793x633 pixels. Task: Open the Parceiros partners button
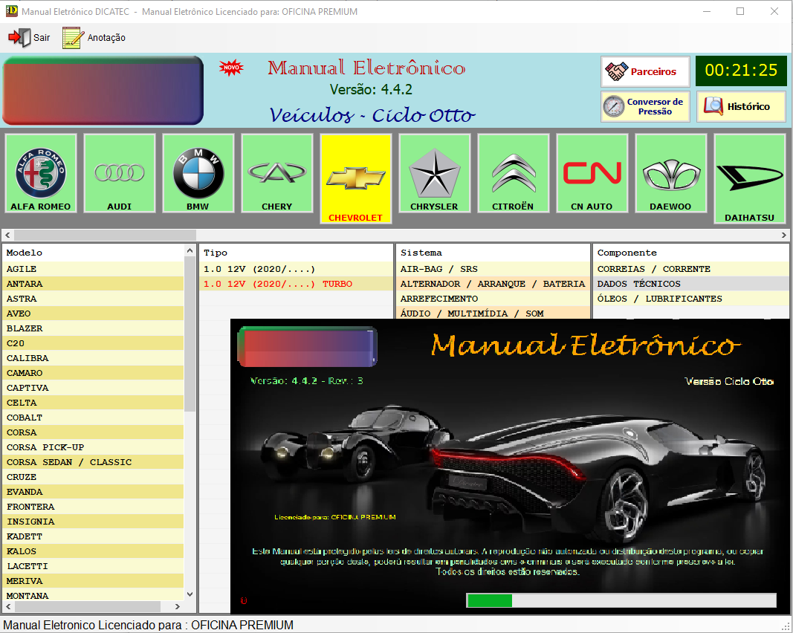pos(645,72)
